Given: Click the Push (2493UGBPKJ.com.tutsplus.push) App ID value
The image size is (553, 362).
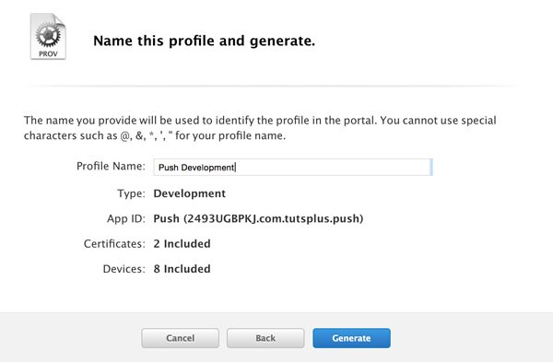Looking at the screenshot, I should (x=258, y=218).
